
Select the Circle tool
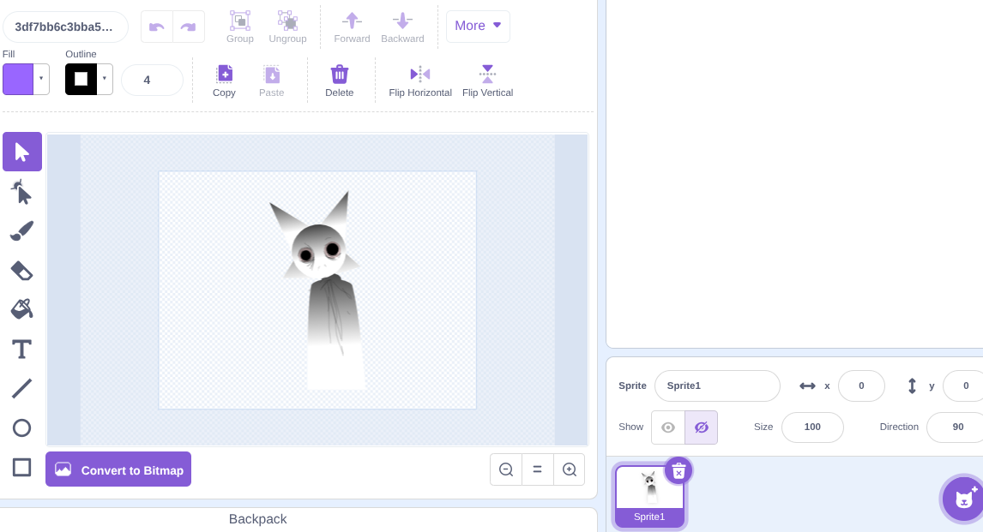(22, 428)
